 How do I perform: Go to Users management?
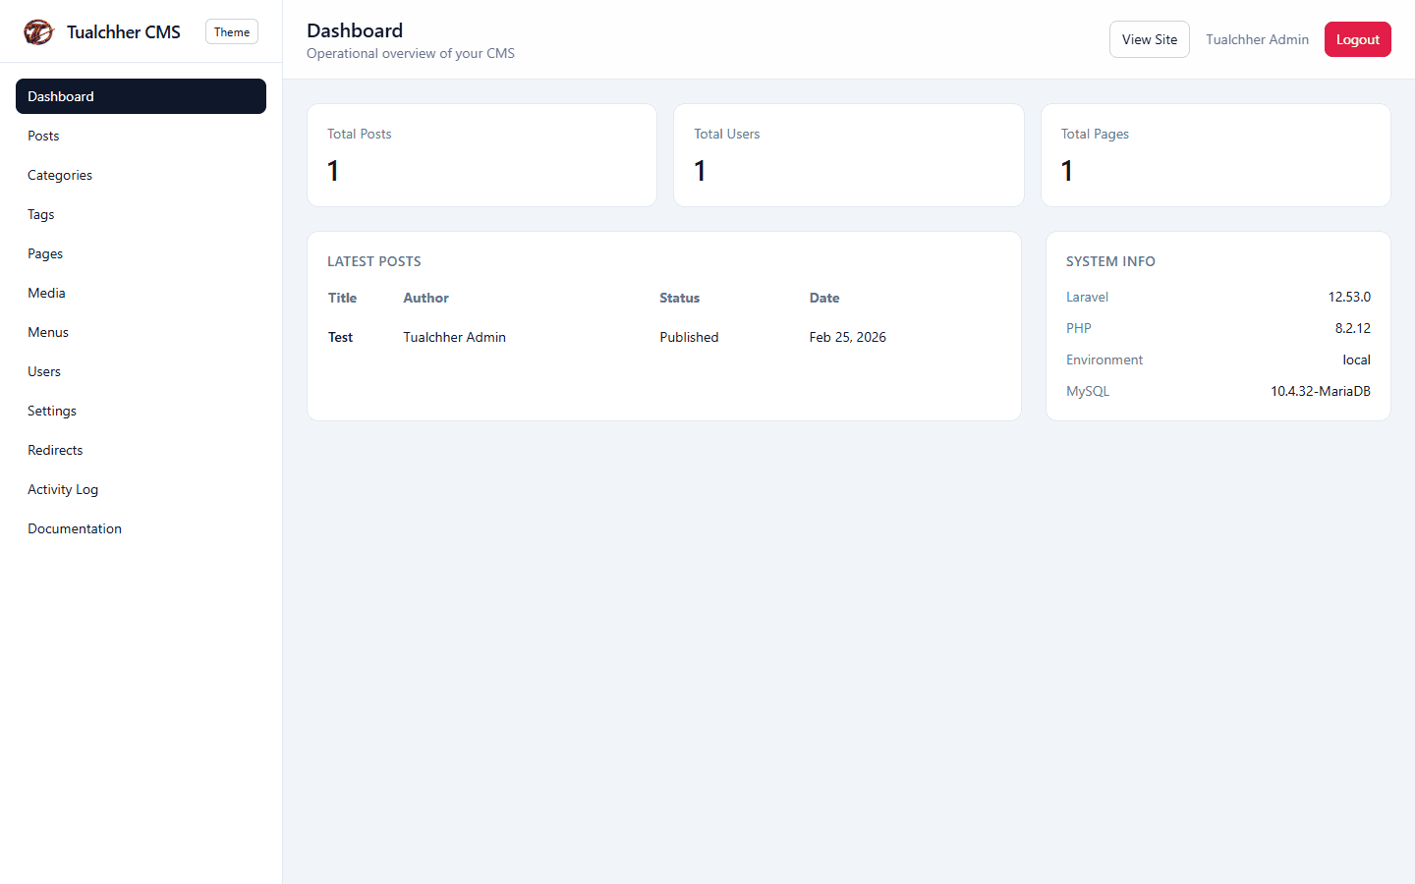point(43,371)
